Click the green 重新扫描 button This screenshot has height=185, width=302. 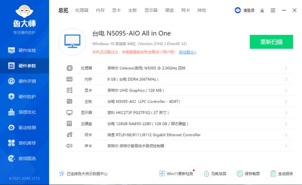[x=271, y=42]
